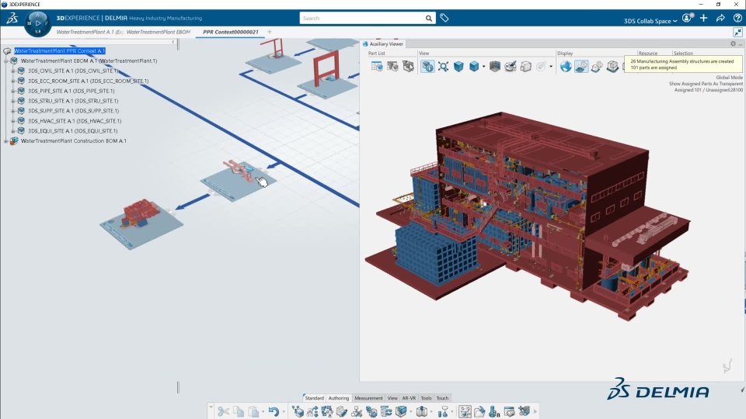Click the third Part List icon
Screen dimensions: 746x419
point(408,67)
